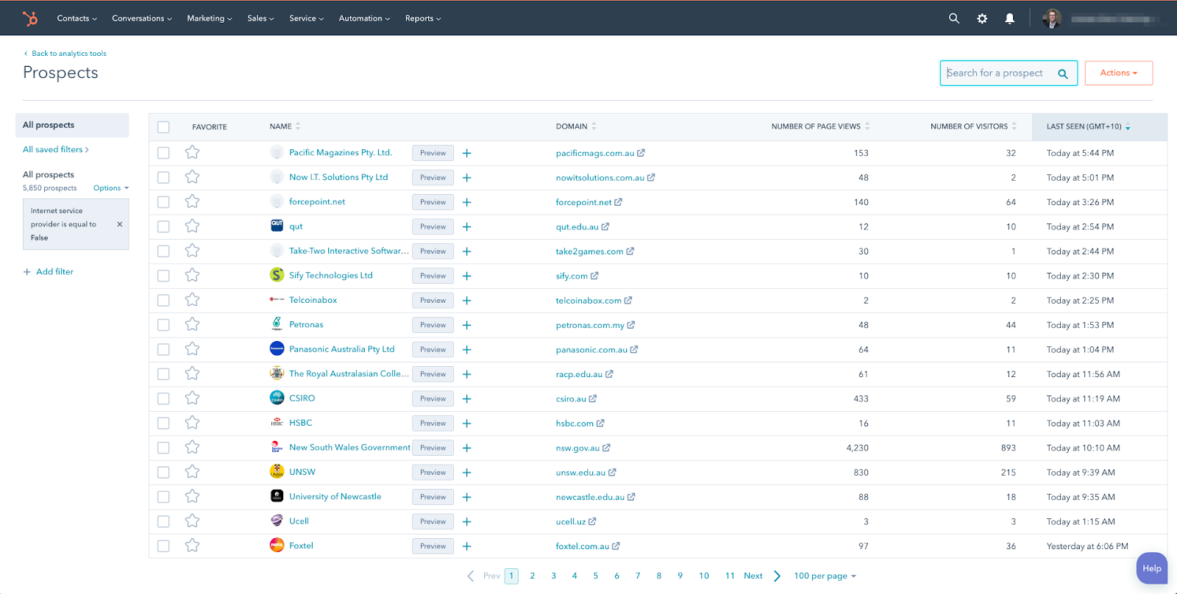Image resolution: width=1177 pixels, height=594 pixels.
Task: Star the forcepoint.net prospect
Action: click(x=192, y=201)
